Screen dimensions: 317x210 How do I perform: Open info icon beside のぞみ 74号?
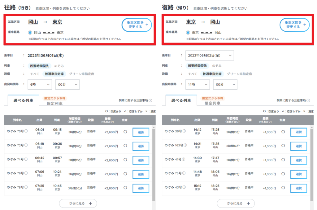point(26,159)
